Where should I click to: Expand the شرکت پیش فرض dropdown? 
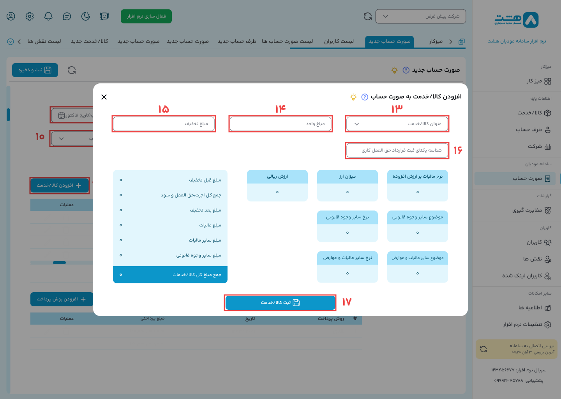tap(420, 16)
